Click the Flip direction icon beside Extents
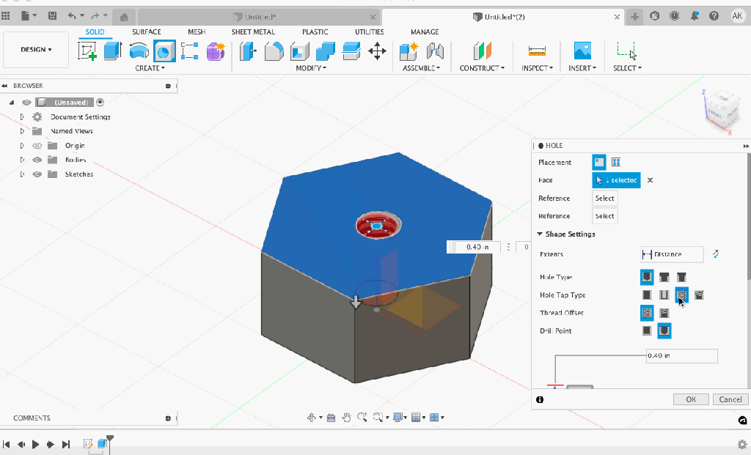The height and width of the screenshot is (455, 751). (x=716, y=254)
